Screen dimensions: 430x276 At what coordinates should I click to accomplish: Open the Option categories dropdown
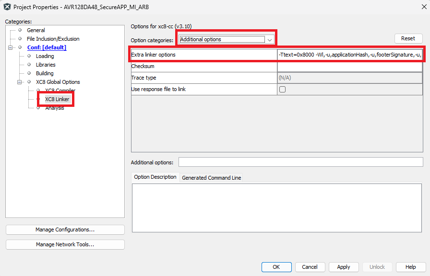click(270, 39)
